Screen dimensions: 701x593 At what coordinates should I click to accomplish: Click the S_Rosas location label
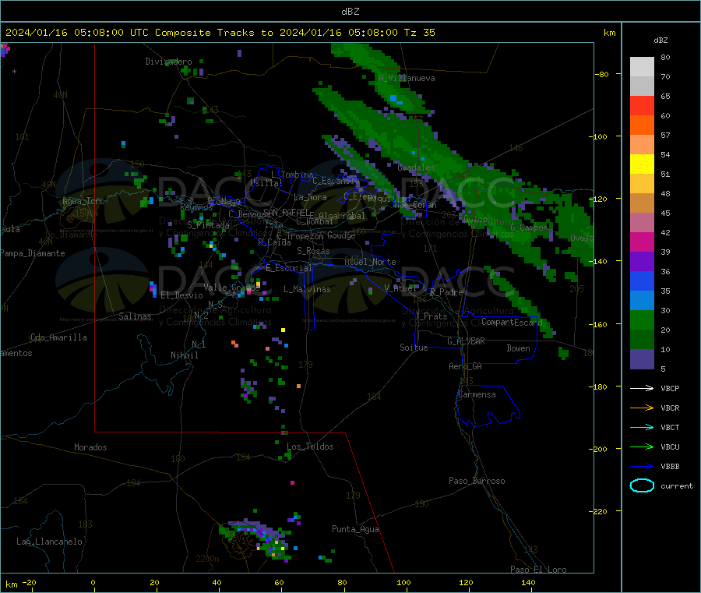coord(313,251)
